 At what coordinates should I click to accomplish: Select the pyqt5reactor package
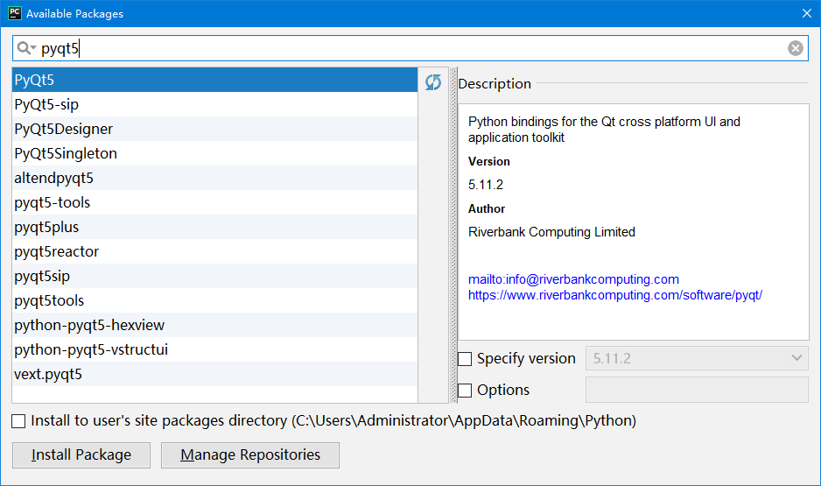point(214,251)
